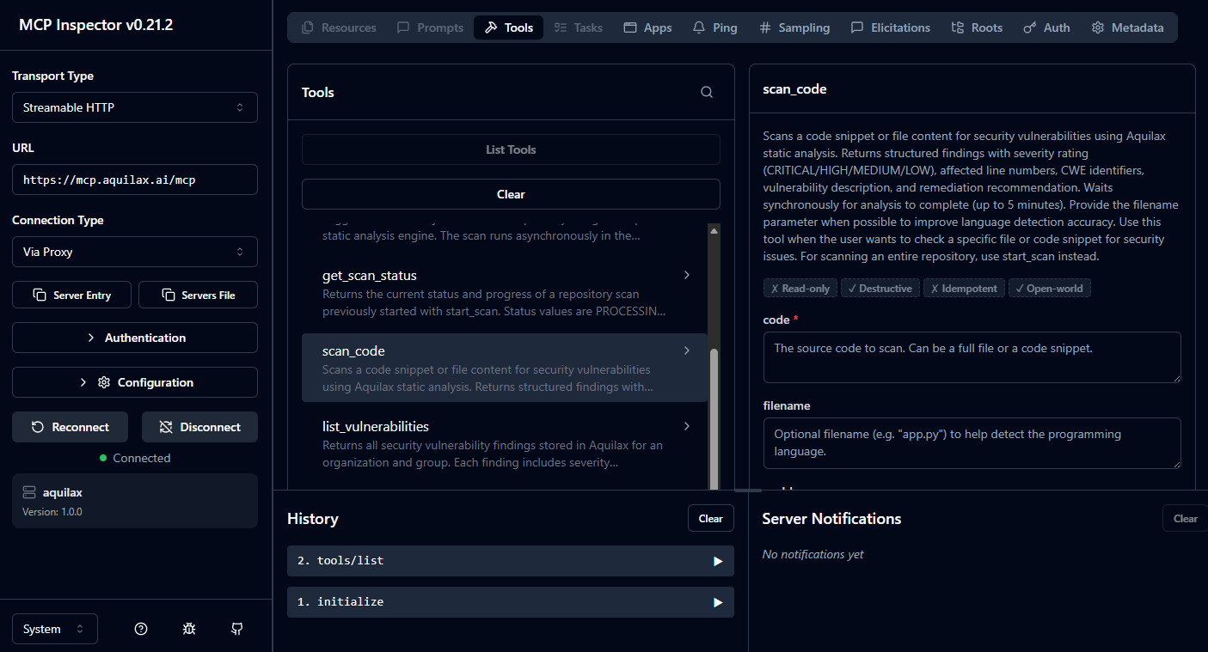This screenshot has height=652, width=1208.
Task: Expand the tools/list history entry
Action: coord(511,561)
